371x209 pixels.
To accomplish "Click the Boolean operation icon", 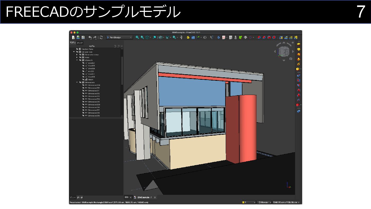I will [299, 111].
